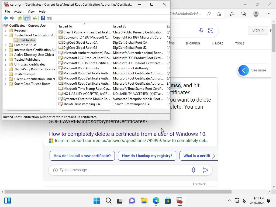Open Windows Start menu on taskbar
The image size is (276, 207).
[96, 201]
